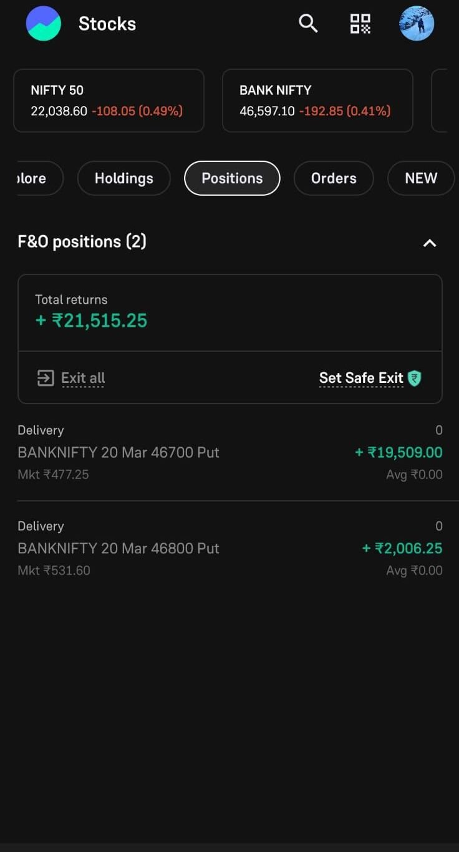Open the NEW tab

tap(421, 178)
